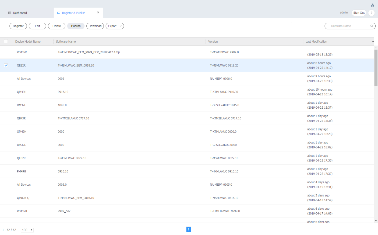Image resolution: width=378 pixels, height=235 pixels.
Task: Open the page size 100 dropdown
Action: (x=27, y=230)
